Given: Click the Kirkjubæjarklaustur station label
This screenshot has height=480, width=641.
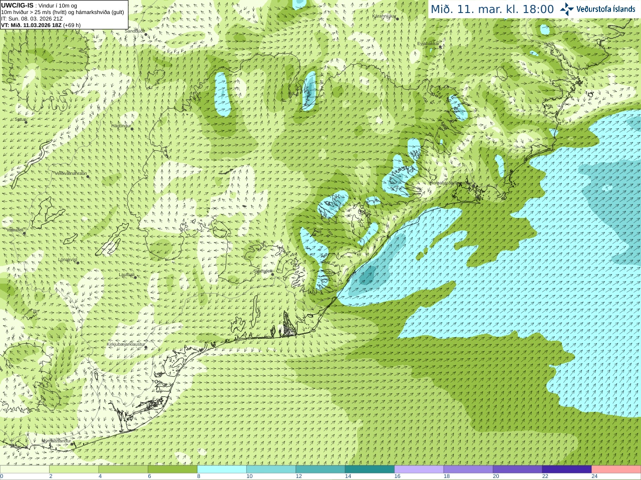Looking at the screenshot, I should click(126, 344).
